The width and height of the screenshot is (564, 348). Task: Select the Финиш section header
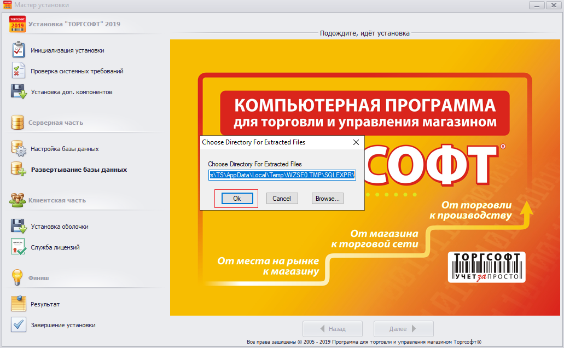pos(38,278)
